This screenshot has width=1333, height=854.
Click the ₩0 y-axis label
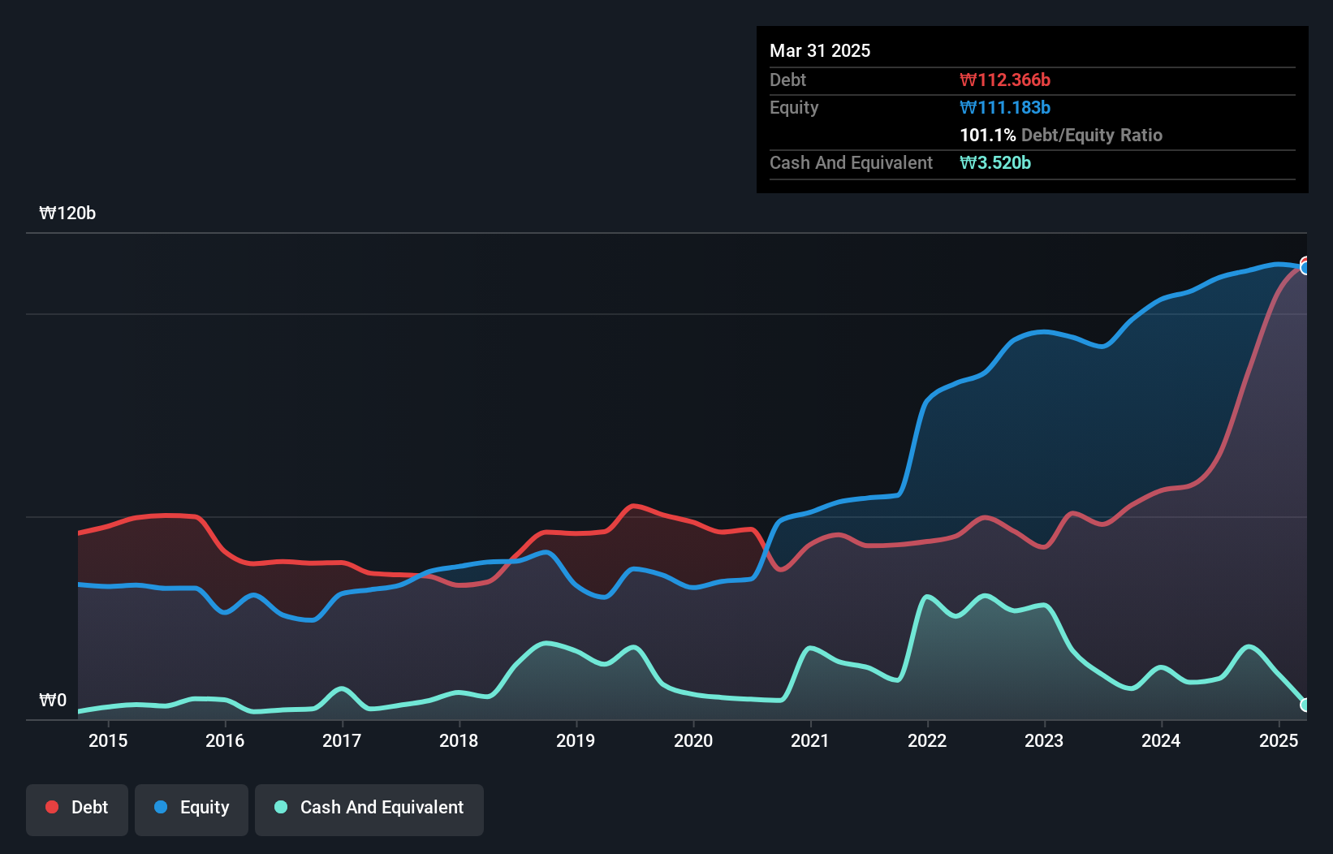click(53, 701)
